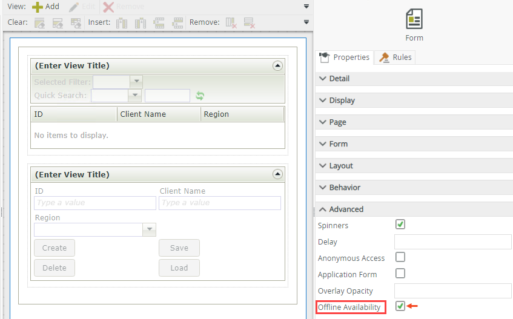Click the second '(Enter View Title)' text

click(72, 174)
